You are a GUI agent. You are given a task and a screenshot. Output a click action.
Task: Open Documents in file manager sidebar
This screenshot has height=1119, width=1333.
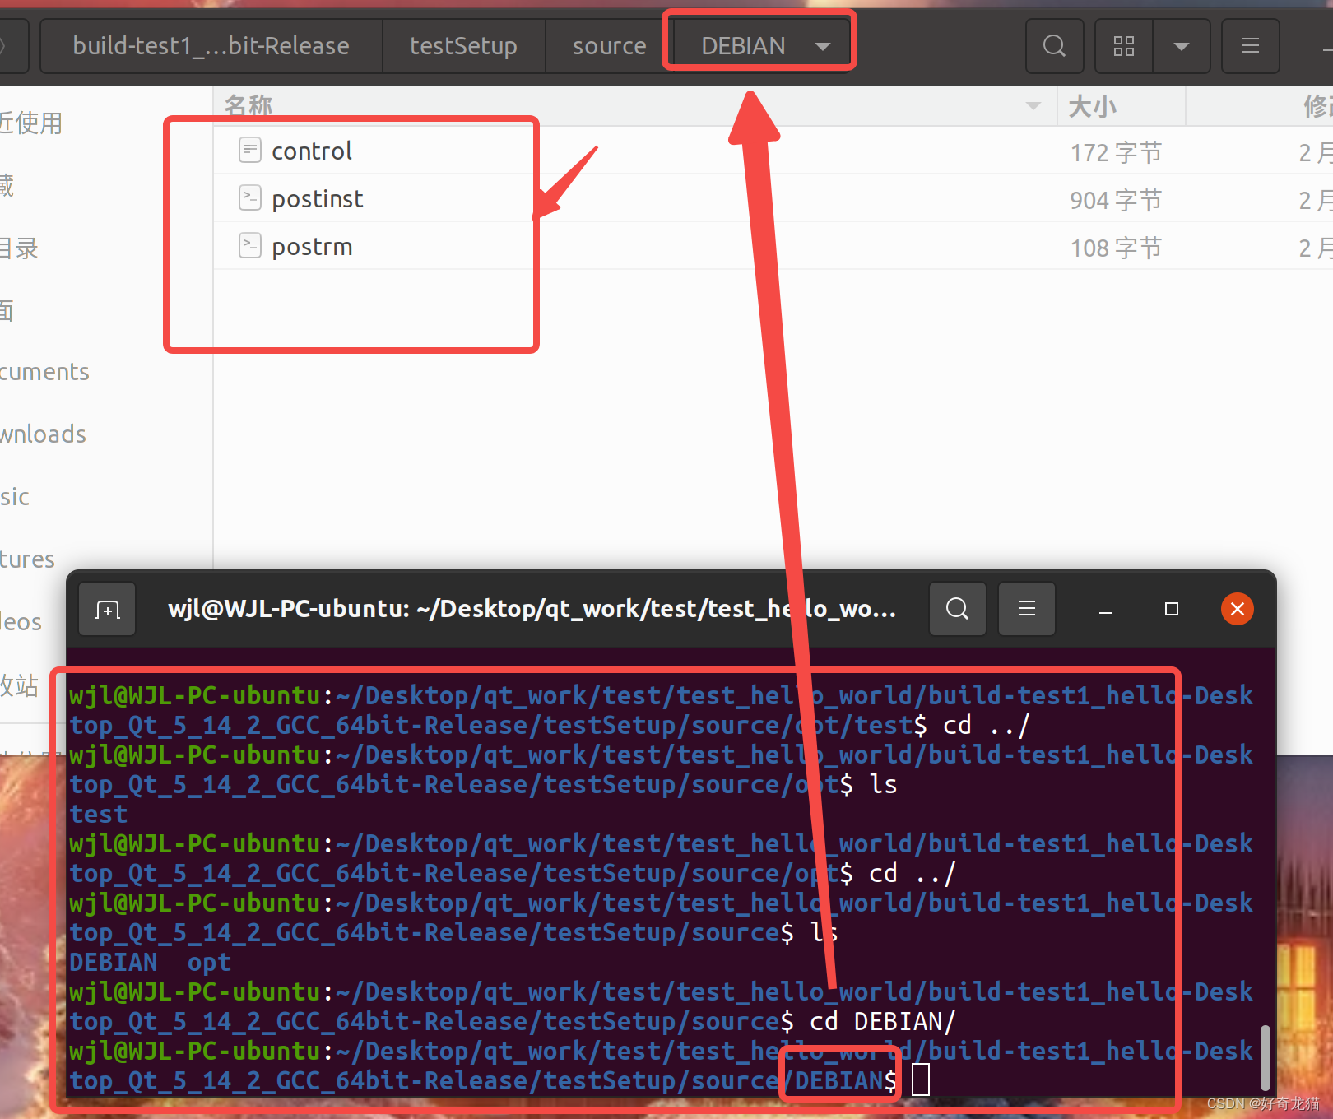(44, 372)
